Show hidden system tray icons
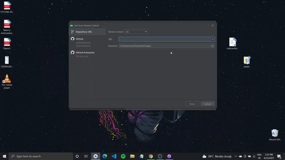This screenshot has height=160, width=285. click(x=236, y=156)
